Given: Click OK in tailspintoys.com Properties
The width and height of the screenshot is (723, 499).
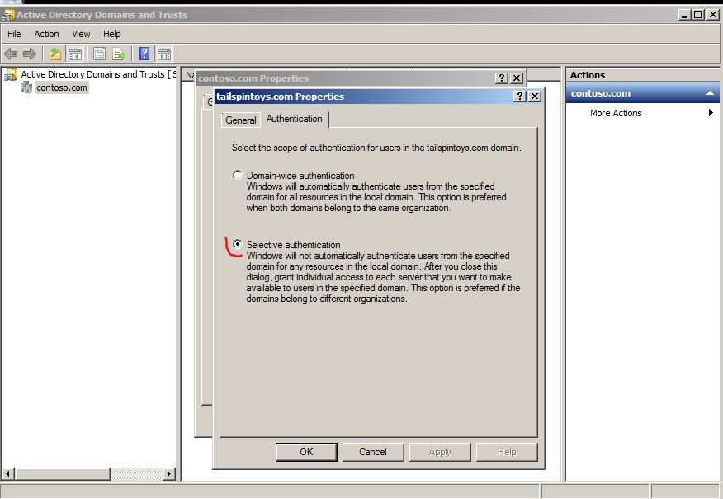Looking at the screenshot, I should (x=306, y=452).
